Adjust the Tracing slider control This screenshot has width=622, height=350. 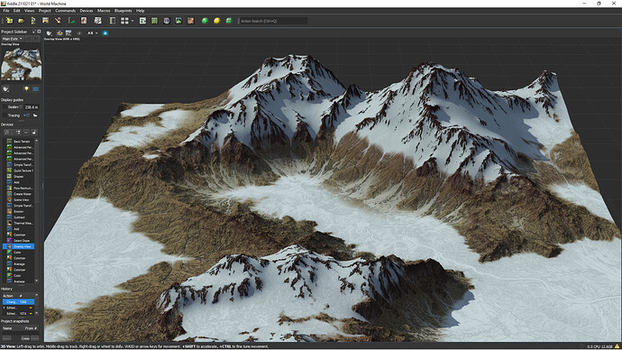point(26,115)
